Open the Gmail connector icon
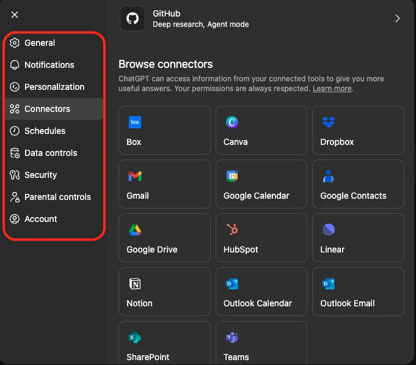416x365 pixels. [x=135, y=177]
